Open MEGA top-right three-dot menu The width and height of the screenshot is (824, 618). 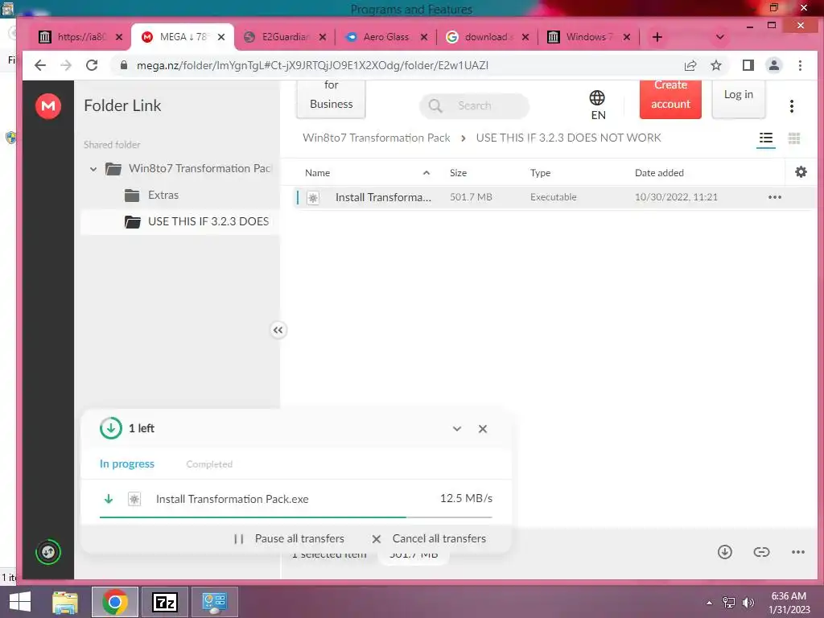(x=792, y=106)
